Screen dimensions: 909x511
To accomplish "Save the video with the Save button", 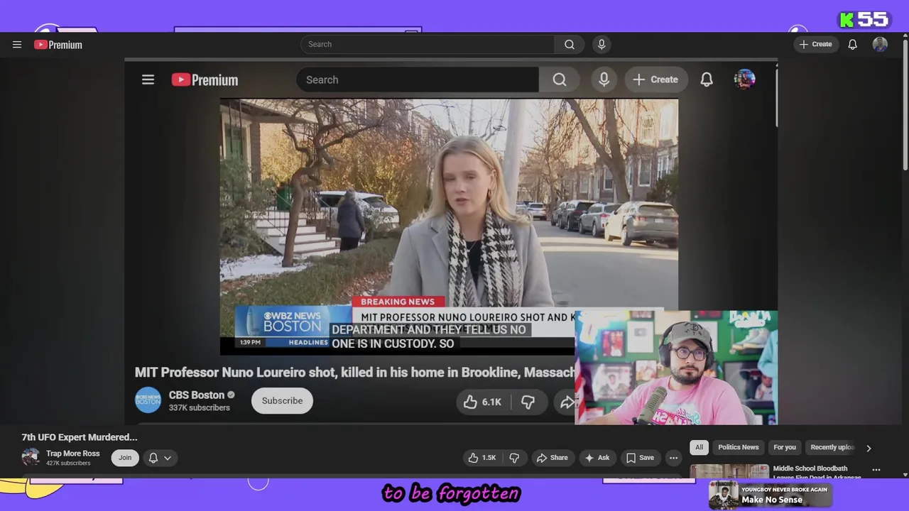I will 639,458.
